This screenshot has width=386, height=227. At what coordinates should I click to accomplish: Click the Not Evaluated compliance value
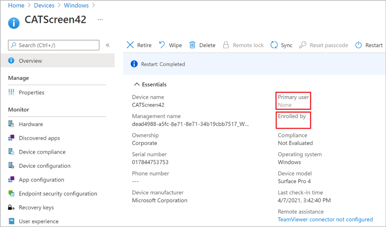[x=295, y=143]
